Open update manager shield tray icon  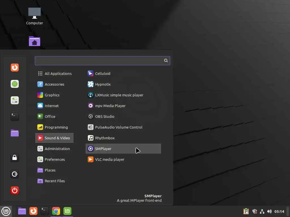click(x=255, y=211)
